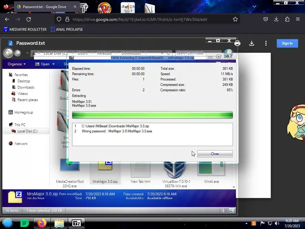Click Explorer's round back button
The height and width of the screenshot is (229, 305).
click(8, 53)
